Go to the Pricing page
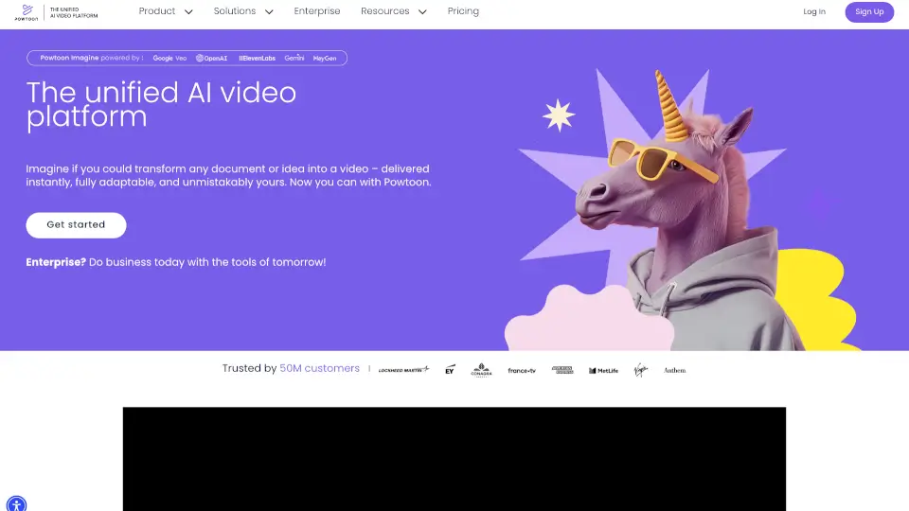909x511 pixels. click(x=463, y=11)
